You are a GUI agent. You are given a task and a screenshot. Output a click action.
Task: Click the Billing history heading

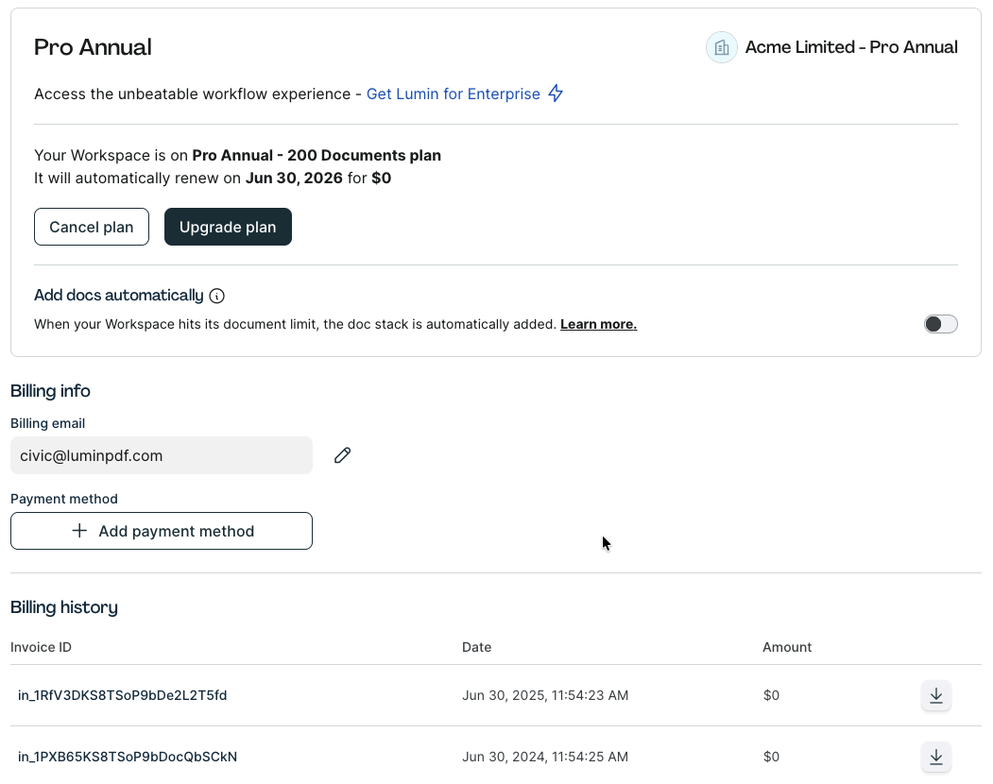pos(64,607)
